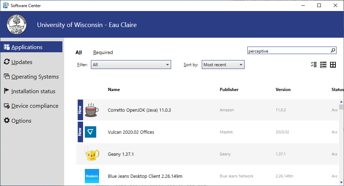Screen dimensions: 344x186
Task: Show the Required applications tab
Action: pos(103,52)
